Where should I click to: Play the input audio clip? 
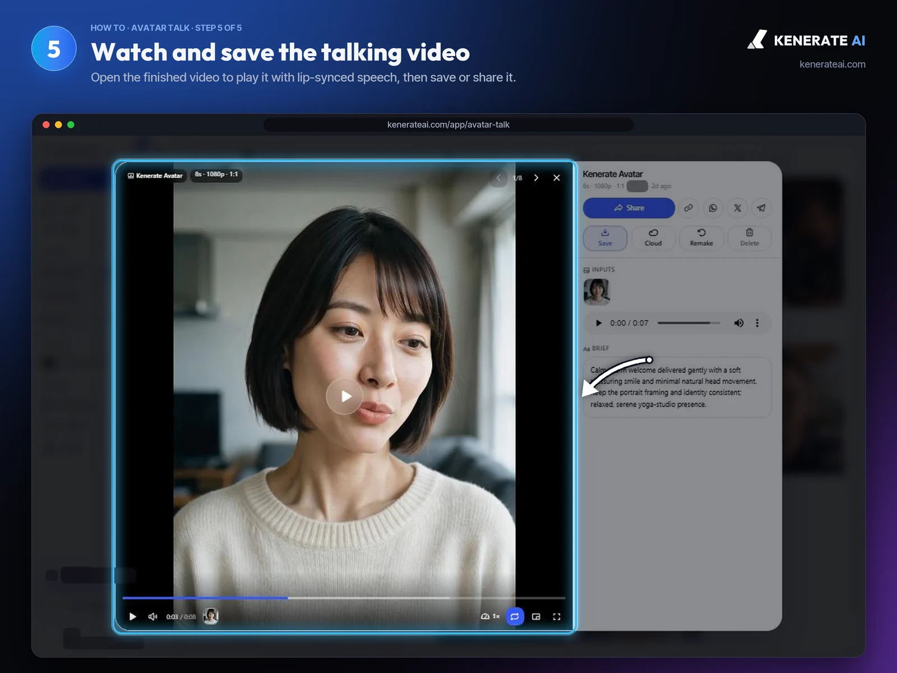(599, 323)
